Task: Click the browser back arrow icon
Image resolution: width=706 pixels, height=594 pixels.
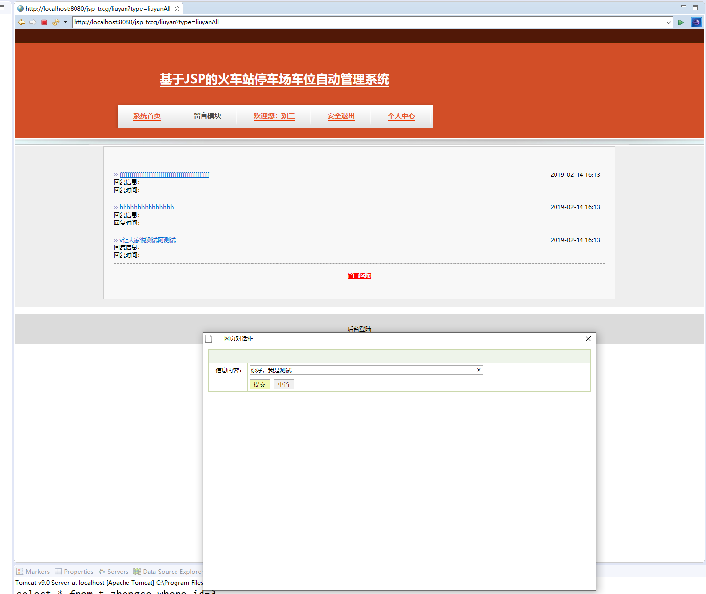Action: pos(22,22)
